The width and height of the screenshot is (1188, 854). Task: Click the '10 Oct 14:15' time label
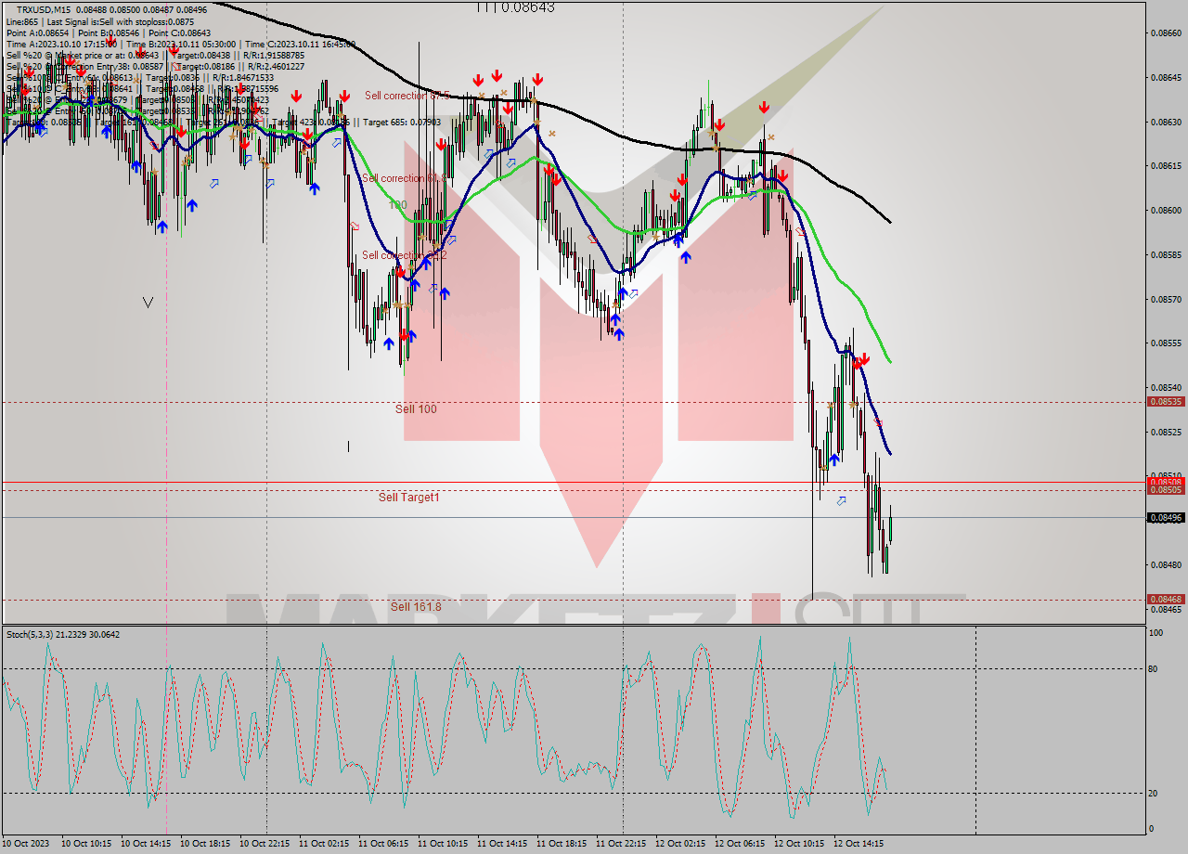point(146,844)
